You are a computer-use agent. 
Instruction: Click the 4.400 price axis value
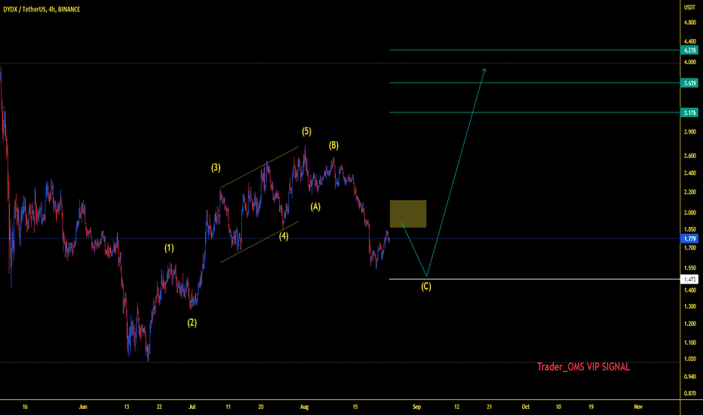tap(690, 41)
